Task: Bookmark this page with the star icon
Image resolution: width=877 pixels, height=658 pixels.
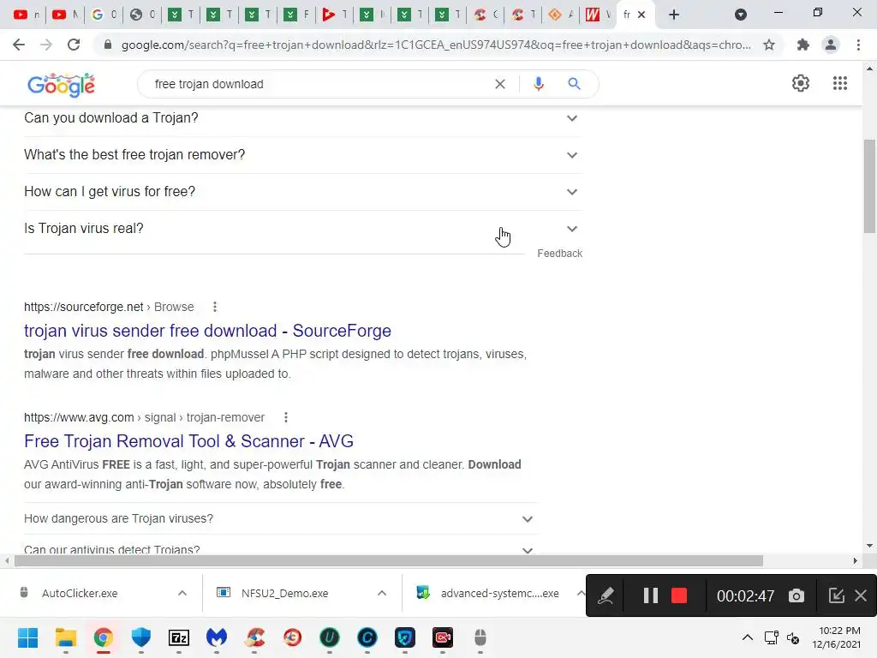Action: point(769,45)
